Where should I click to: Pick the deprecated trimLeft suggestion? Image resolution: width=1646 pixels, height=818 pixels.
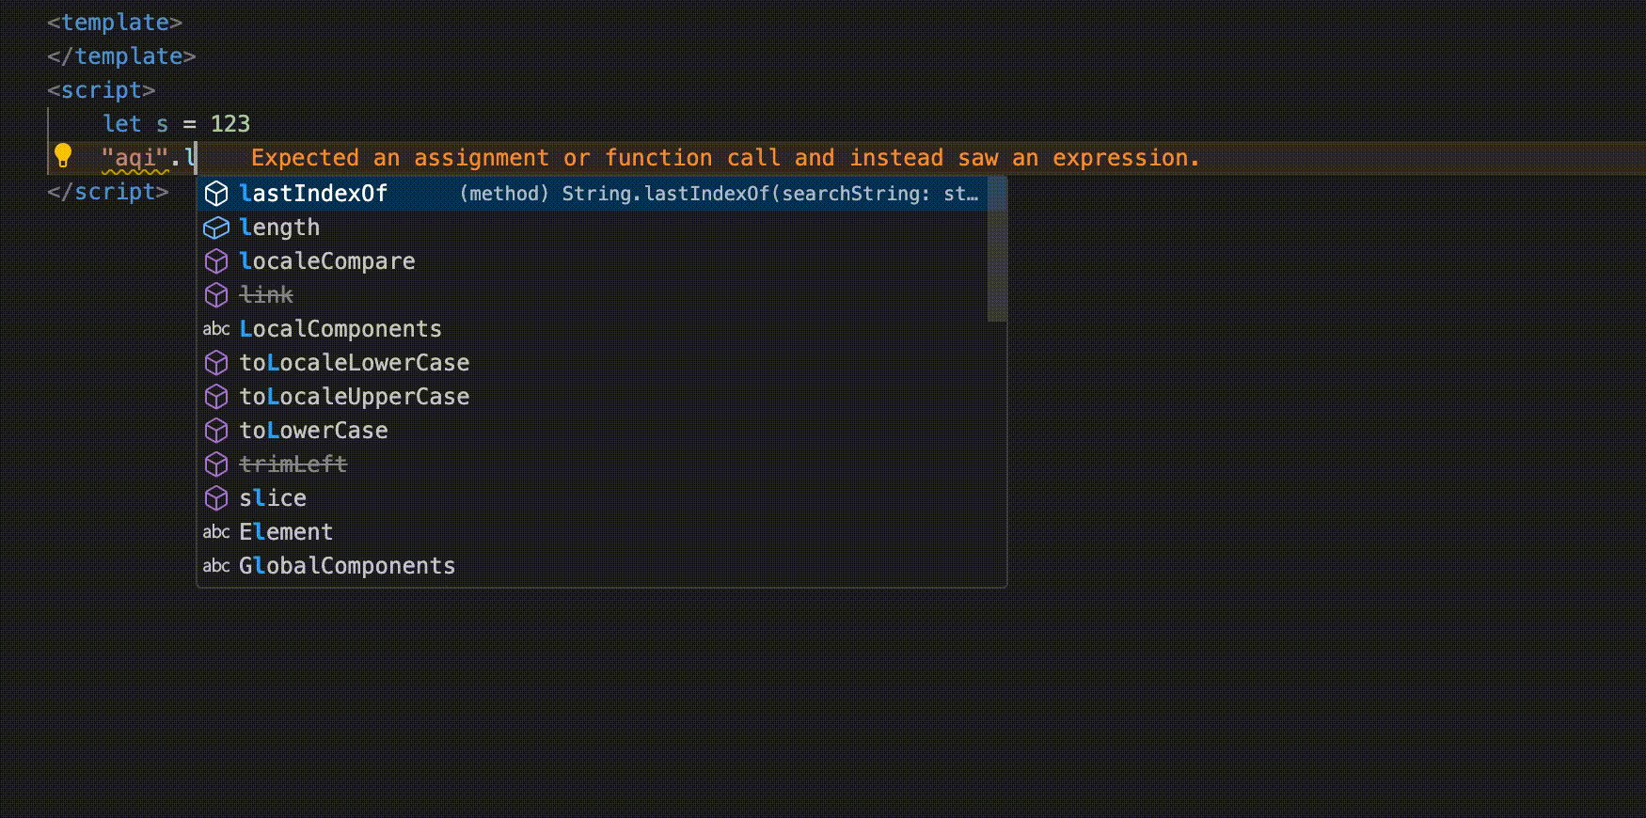pos(293,464)
